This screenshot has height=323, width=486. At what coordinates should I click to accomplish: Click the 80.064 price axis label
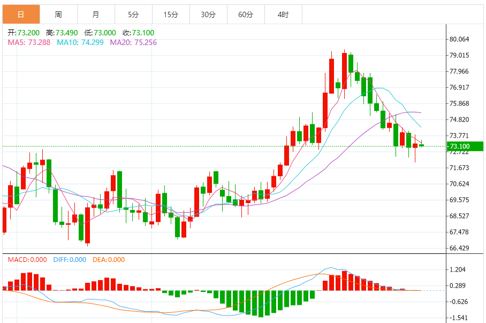tap(459, 39)
